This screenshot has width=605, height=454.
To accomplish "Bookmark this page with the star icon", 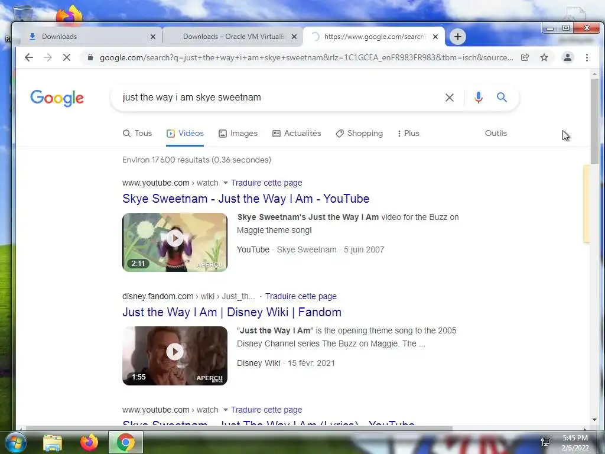I will tap(544, 57).
